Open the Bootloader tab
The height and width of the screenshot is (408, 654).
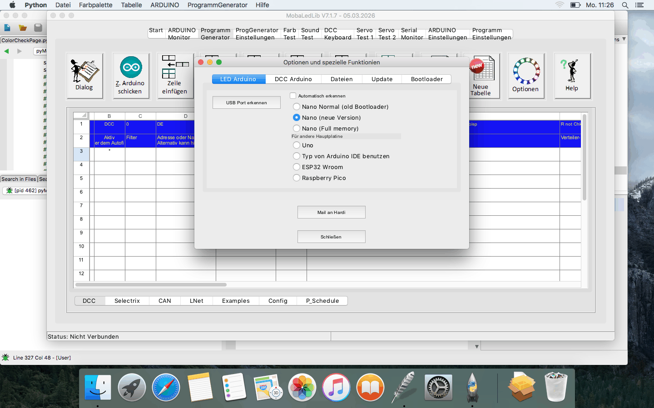pyautogui.click(x=426, y=79)
